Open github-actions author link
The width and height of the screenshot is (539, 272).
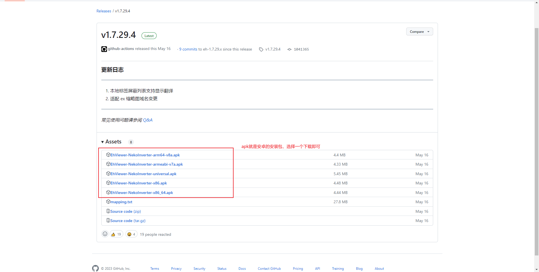tap(121, 49)
